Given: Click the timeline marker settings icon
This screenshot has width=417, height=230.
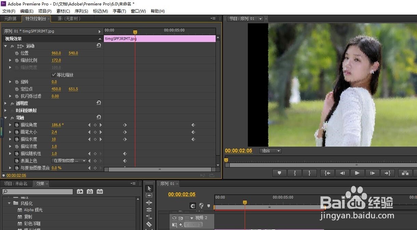Looking at the screenshot, I should point(201,205).
